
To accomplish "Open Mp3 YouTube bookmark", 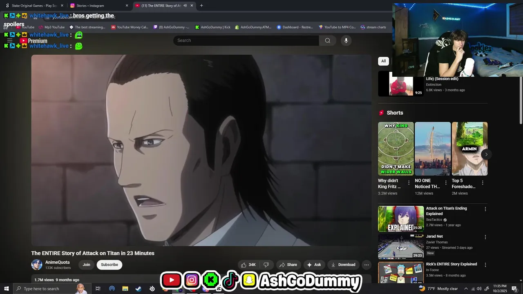I will pyautogui.click(x=51, y=27).
